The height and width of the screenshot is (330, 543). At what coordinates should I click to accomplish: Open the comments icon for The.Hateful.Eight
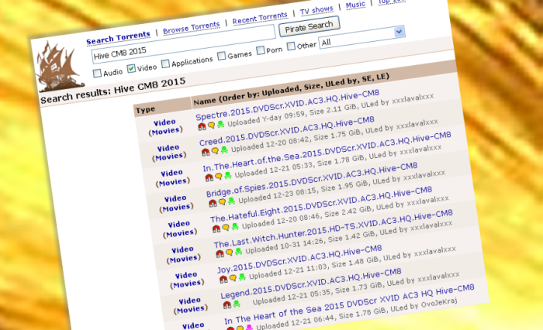point(226,228)
